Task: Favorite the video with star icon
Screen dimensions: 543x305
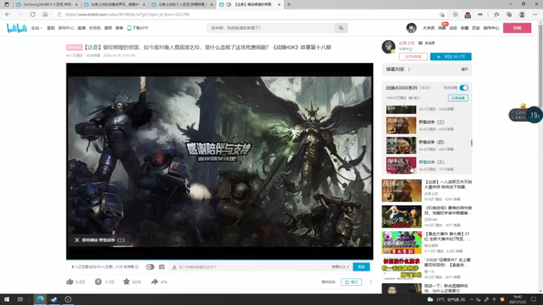Action: click(126, 282)
